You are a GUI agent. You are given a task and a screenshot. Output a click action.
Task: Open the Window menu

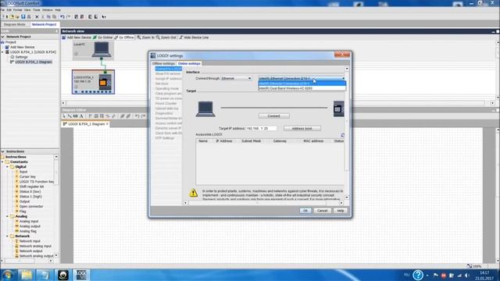(x=48, y=10)
